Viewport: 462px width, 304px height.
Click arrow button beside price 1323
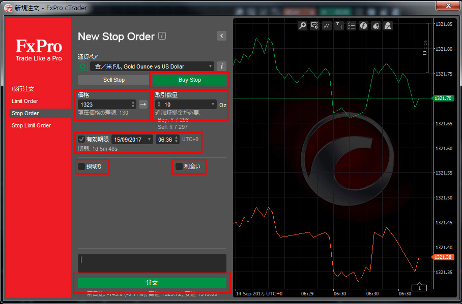143,104
